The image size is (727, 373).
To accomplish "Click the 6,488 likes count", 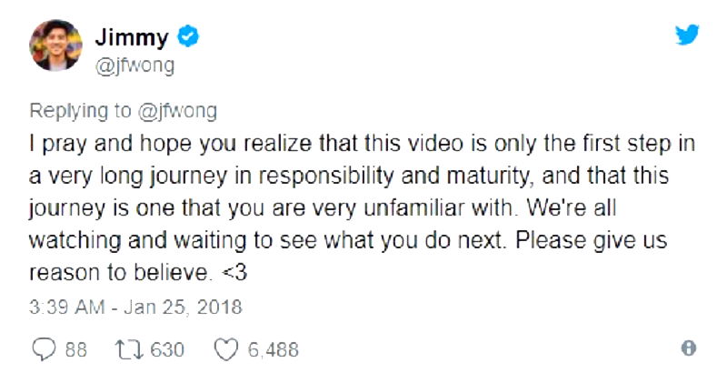I will coord(274,348).
